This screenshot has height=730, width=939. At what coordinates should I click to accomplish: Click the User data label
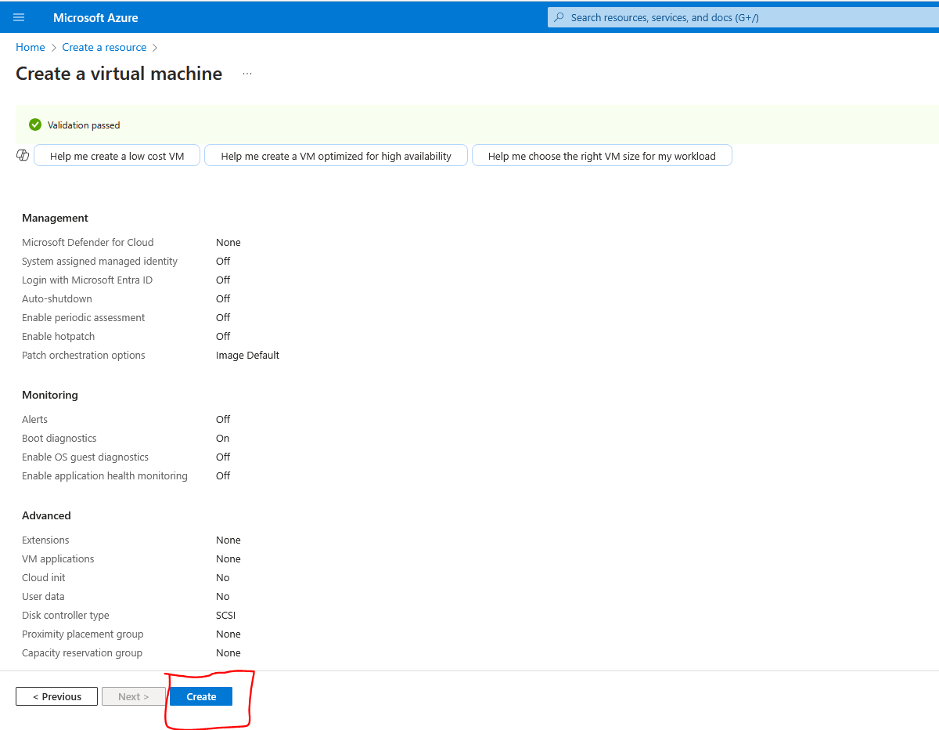(43, 596)
